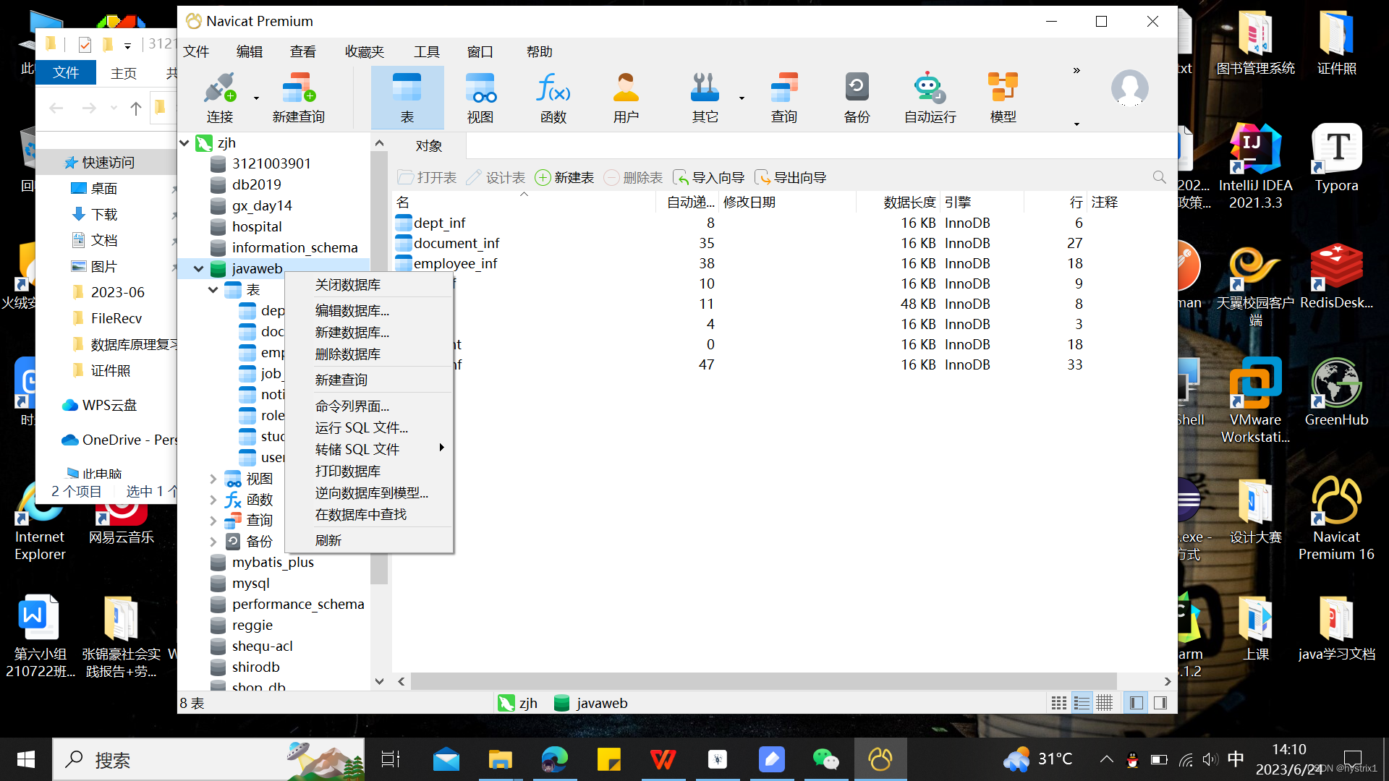
Task: Open WeChat from the Windows taskbar
Action: [825, 759]
